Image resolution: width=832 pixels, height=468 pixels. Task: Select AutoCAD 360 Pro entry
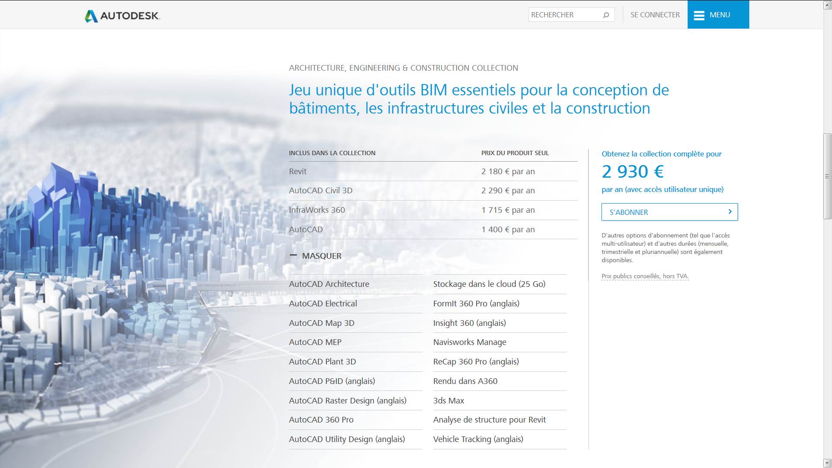tap(321, 419)
